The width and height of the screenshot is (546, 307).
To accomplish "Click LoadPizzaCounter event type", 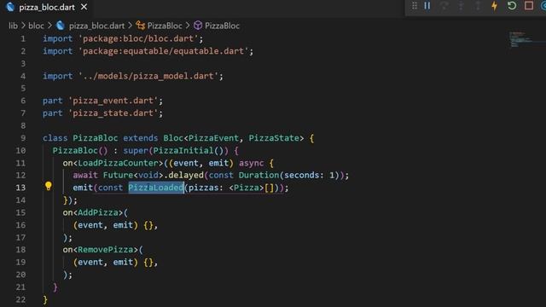I will click(118, 163).
